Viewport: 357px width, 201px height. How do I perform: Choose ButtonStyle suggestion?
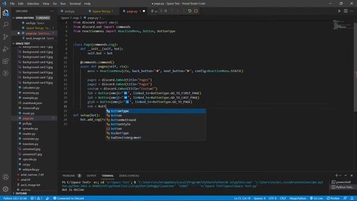coord(156,124)
